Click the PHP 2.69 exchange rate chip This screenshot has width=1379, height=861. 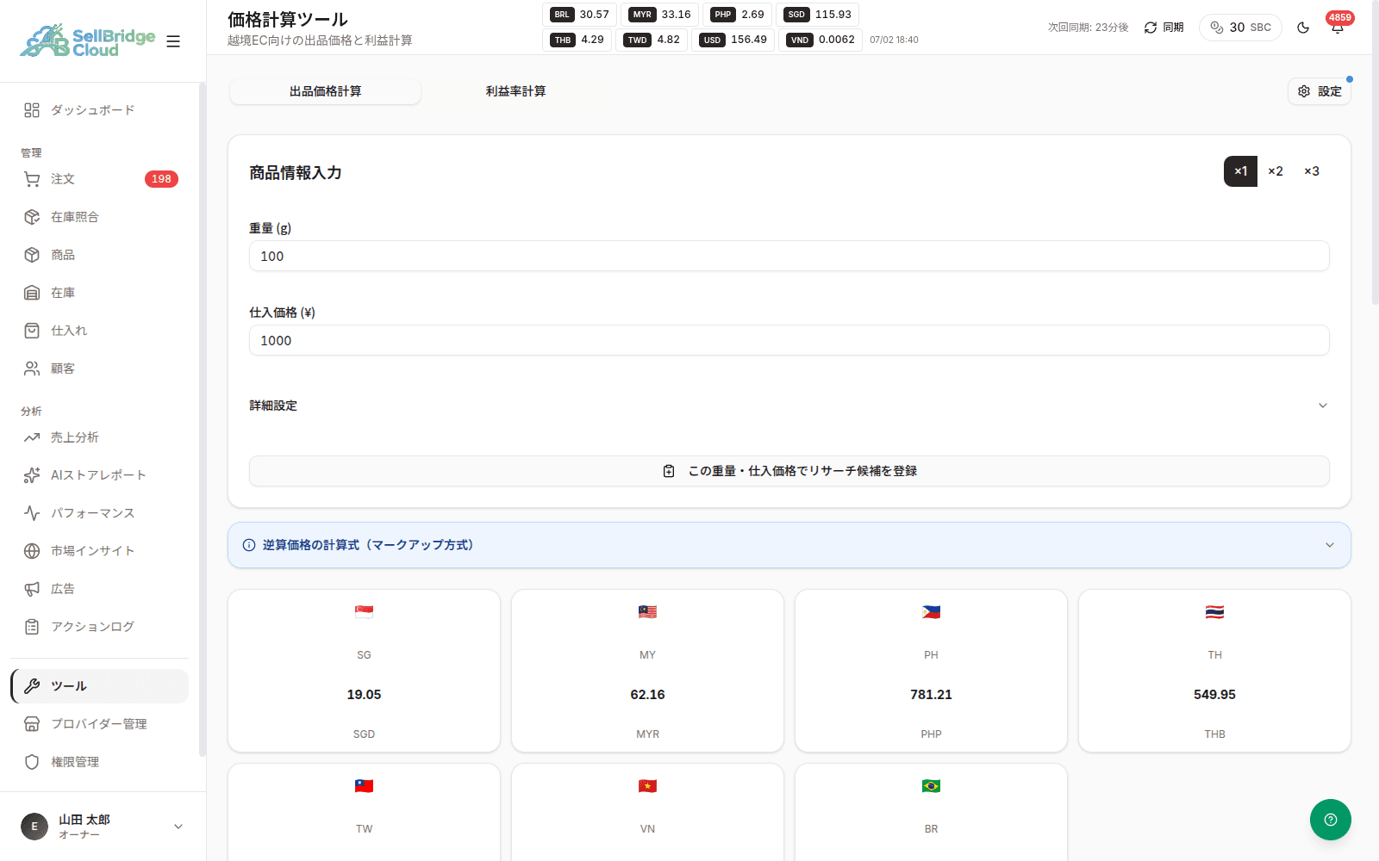coord(738,15)
